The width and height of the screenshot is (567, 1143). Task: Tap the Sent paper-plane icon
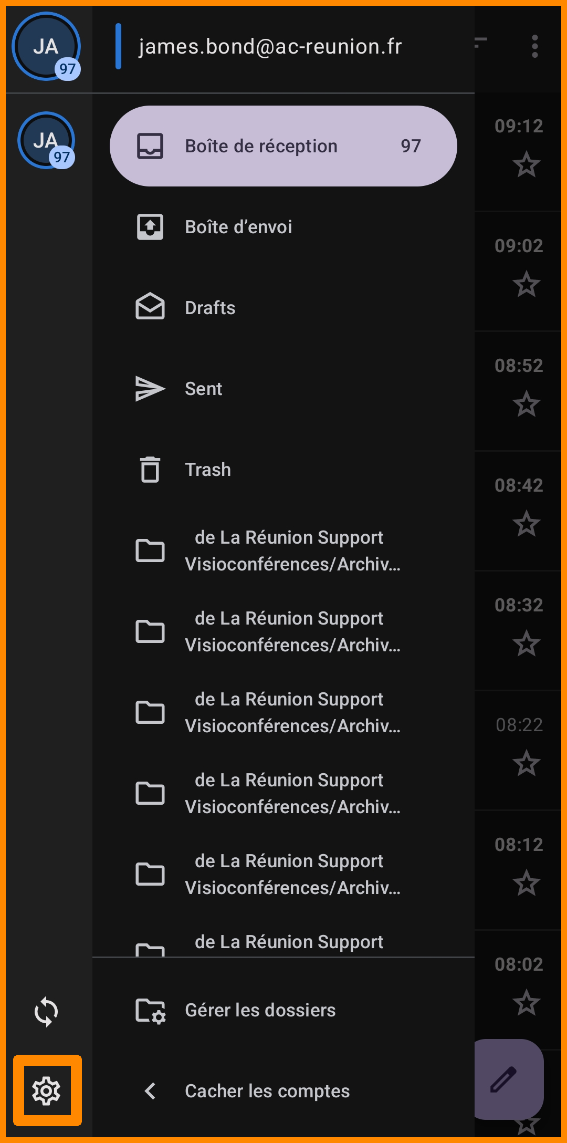(x=150, y=389)
